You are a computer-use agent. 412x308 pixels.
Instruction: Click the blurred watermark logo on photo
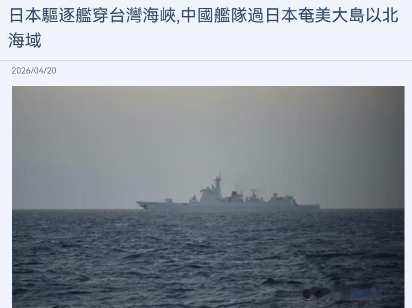click(x=342, y=293)
